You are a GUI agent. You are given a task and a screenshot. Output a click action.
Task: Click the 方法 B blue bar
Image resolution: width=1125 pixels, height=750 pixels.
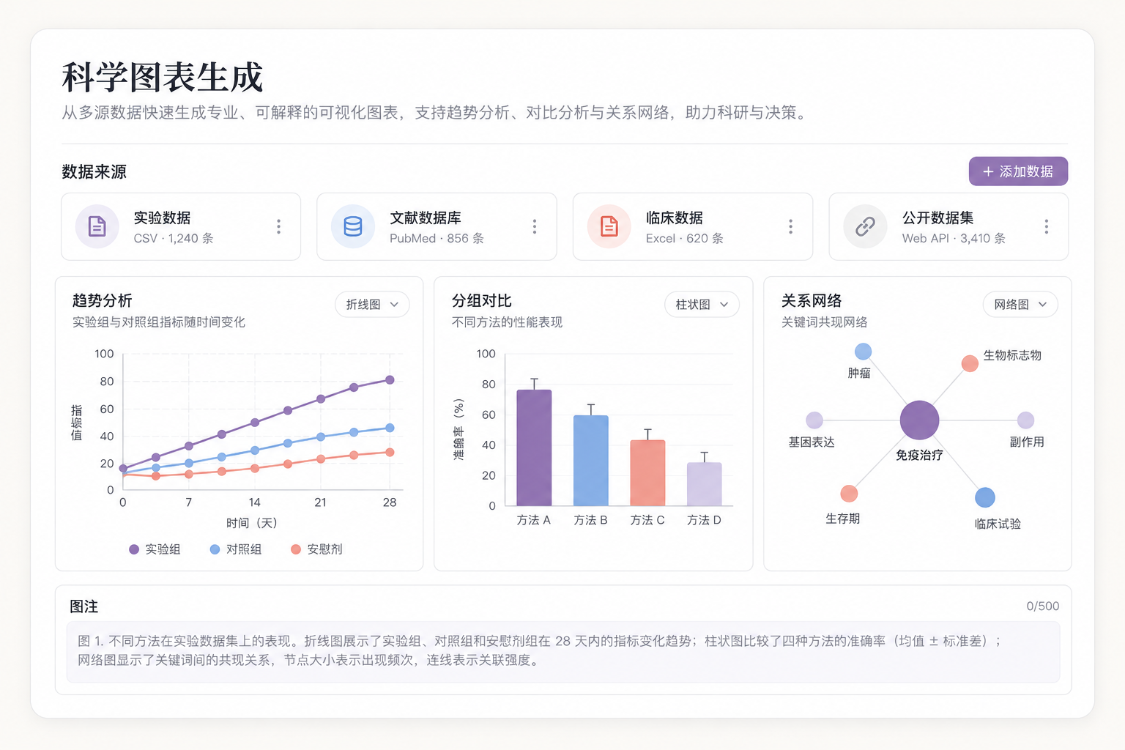(x=590, y=461)
